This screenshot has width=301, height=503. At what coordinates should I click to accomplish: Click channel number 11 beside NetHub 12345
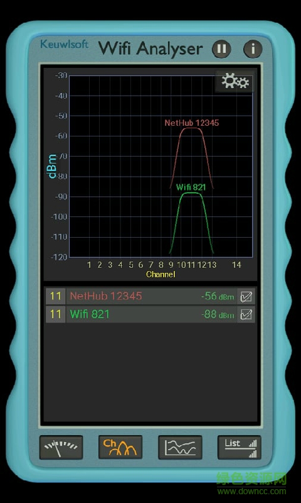point(56,296)
